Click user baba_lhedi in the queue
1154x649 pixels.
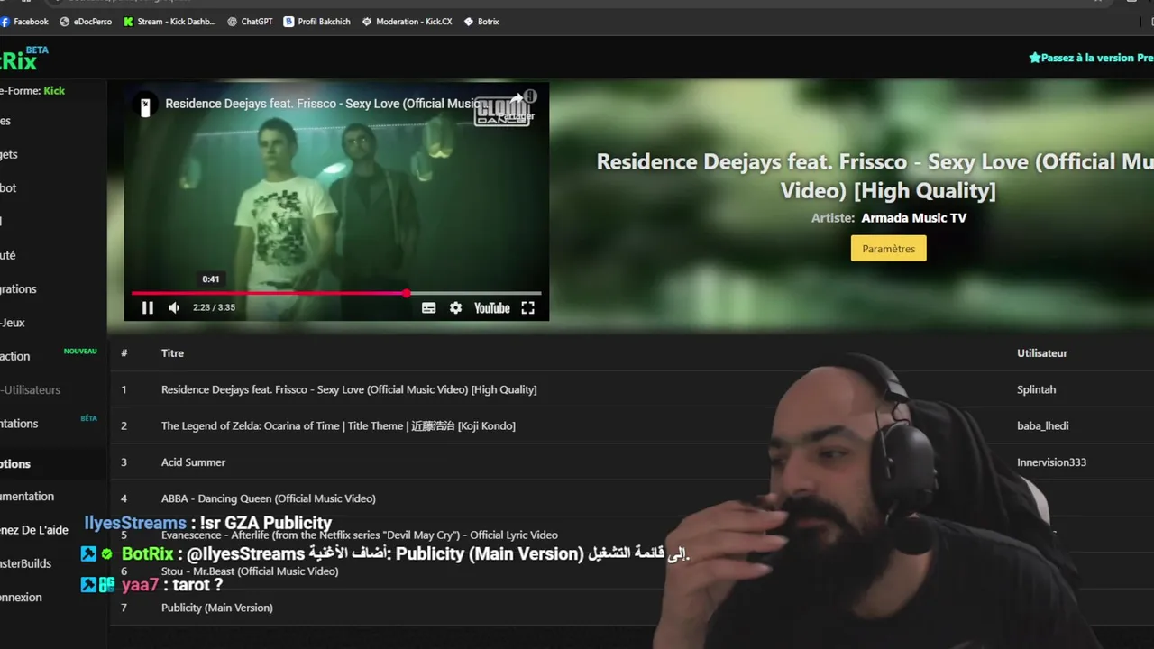(1042, 425)
